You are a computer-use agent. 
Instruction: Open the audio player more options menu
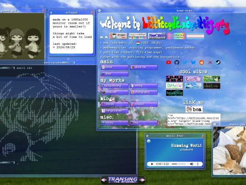[x=198, y=164]
